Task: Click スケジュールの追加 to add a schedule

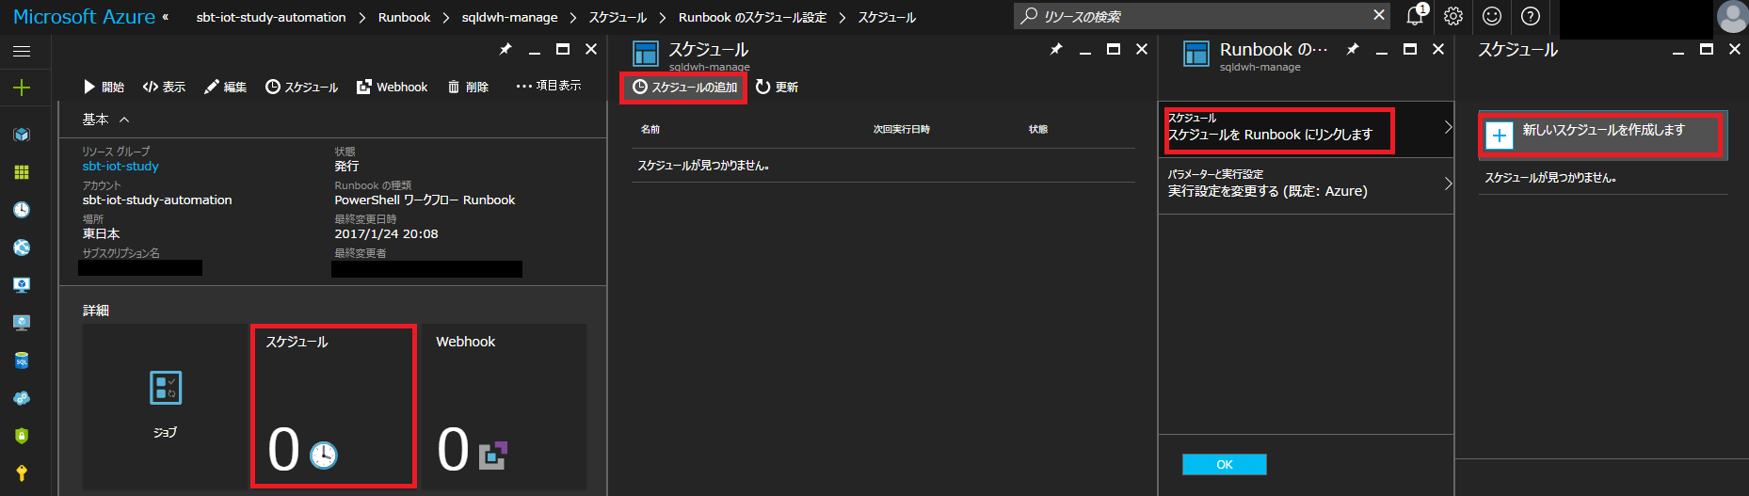Action: [684, 87]
